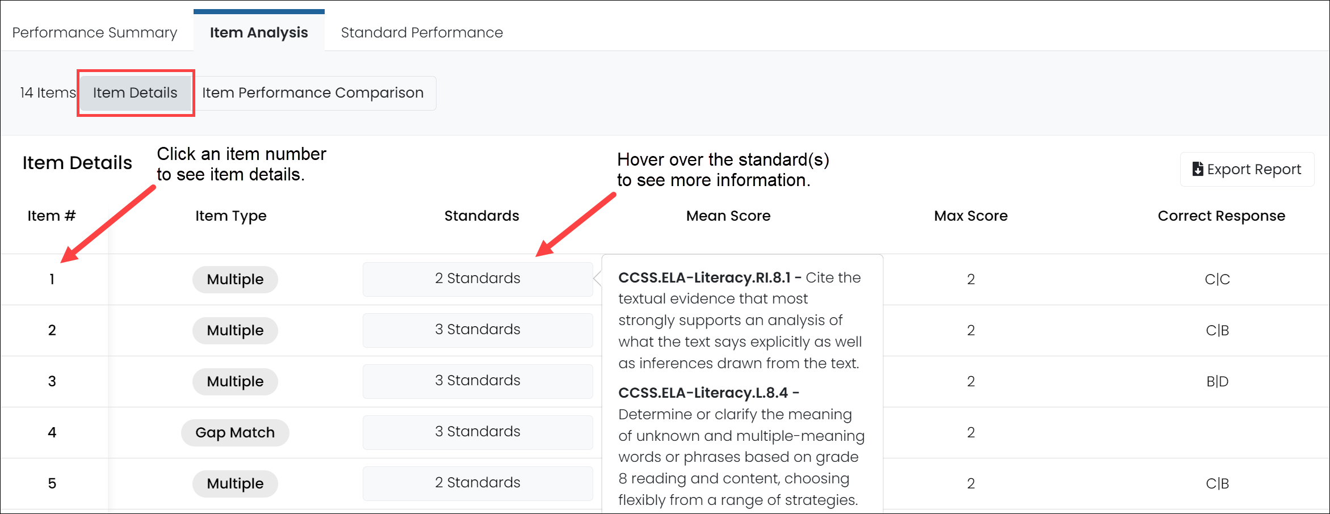The height and width of the screenshot is (514, 1330).
Task: Open the 3 Standards popup for item 2
Action: click(477, 330)
